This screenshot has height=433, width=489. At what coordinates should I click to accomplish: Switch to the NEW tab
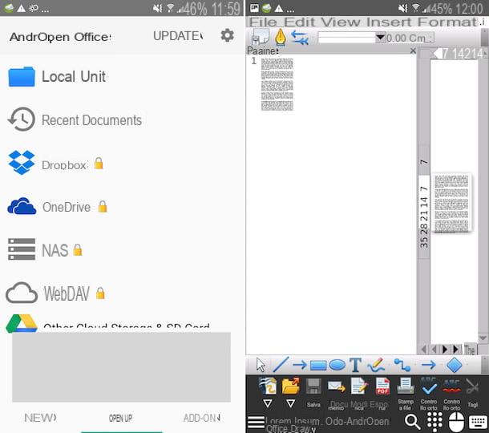[40, 418]
